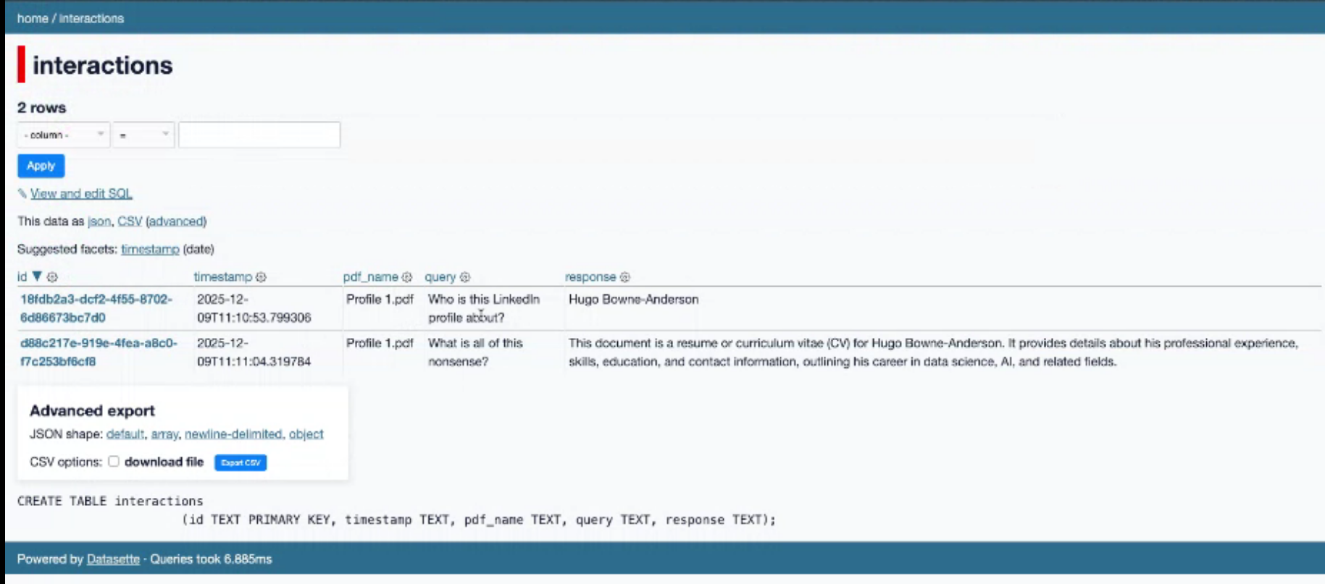Viewport: 1325px width, 584px height.
Task: Open the filter operator dropdown
Action: (143, 135)
